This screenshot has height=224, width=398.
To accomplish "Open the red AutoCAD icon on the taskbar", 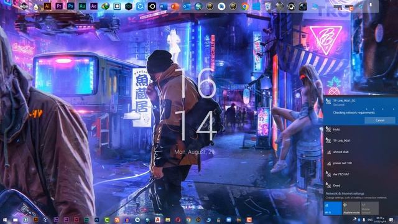I will pos(157,220).
